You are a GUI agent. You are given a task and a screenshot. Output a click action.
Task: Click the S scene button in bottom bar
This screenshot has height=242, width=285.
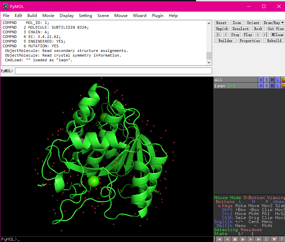(x=266, y=239)
